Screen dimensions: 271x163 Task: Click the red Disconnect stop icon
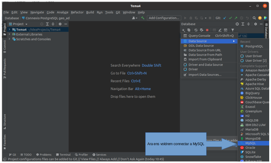[207, 30]
